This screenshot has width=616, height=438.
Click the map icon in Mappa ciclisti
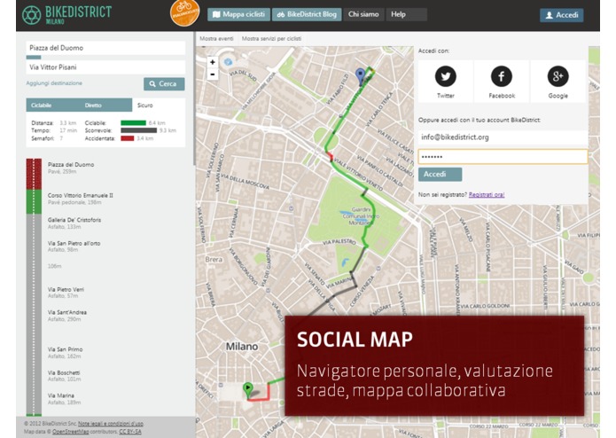[x=216, y=14]
